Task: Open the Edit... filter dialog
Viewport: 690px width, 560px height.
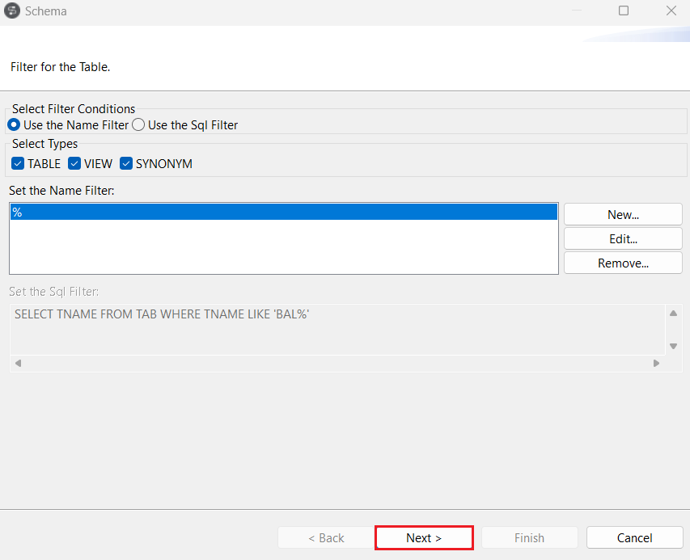Action: tap(623, 239)
